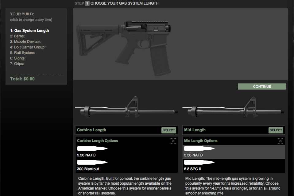Open step 5: Rail System
This screenshot has width=294, height=196.
click(x=22, y=53)
